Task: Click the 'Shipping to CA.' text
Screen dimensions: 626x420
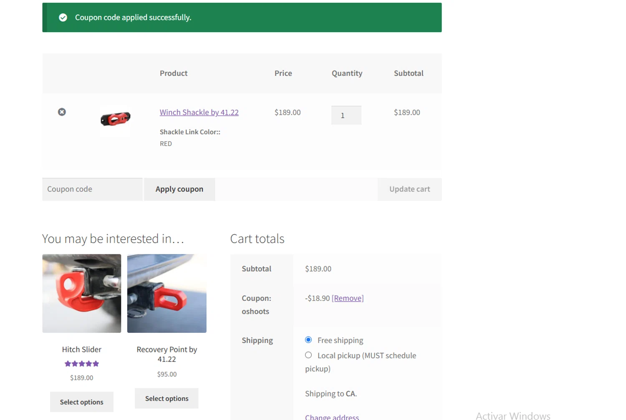Action: [331, 394]
